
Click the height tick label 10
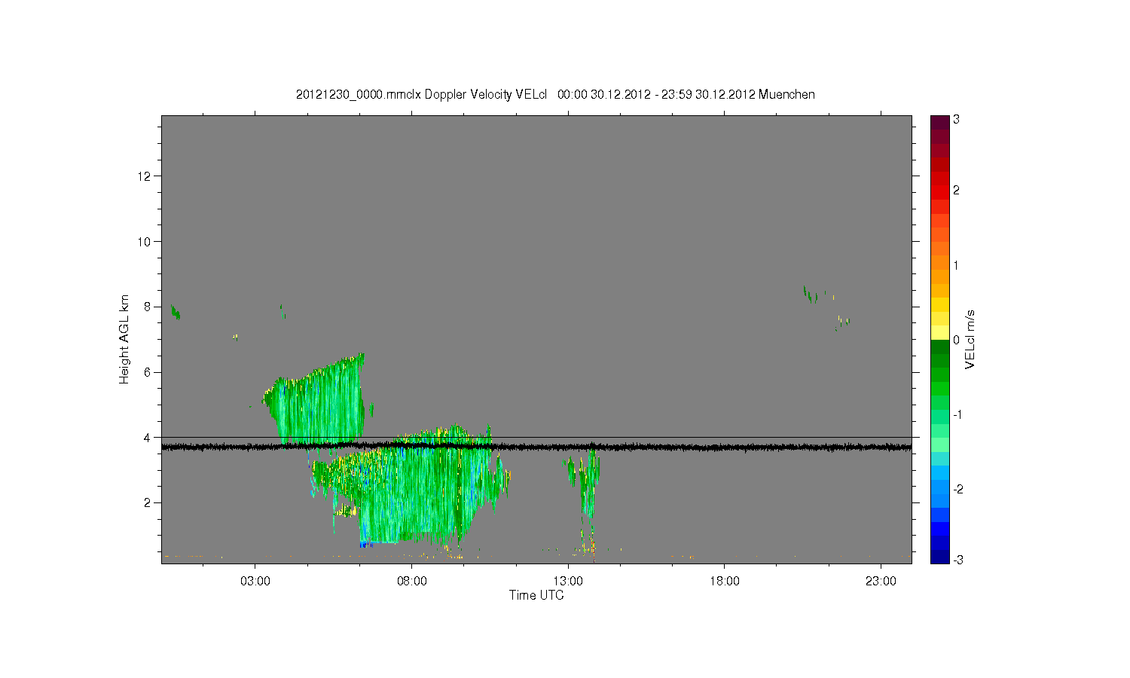click(x=145, y=242)
